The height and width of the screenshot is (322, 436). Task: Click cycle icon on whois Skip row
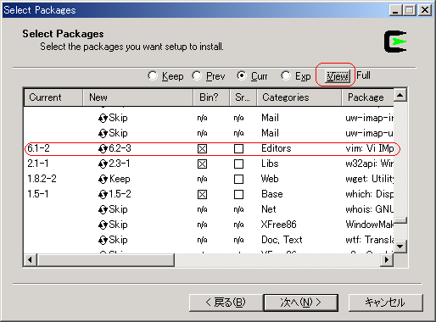point(103,209)
